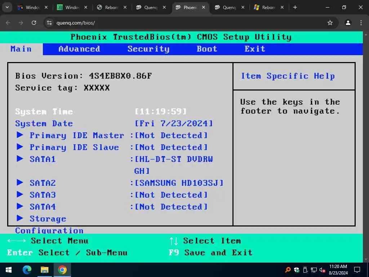Click the Bios Version 4S4EB8X0.86F text
The image size is (369, 277).
(84, 76)
